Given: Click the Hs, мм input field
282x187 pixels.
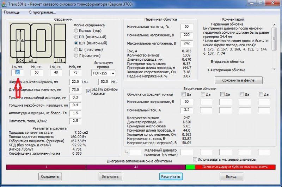Looking at the screenshot, I should click(x=37, y=73).
